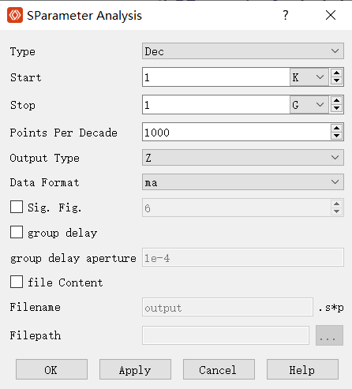
Task: Expand the Output Type dropdown
Action: [243, 158]
